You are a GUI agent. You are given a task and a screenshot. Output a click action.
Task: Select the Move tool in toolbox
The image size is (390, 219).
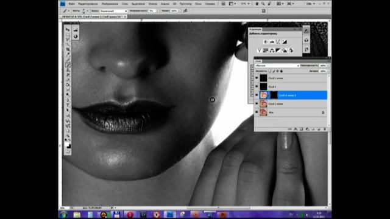(x=68, y=30)
